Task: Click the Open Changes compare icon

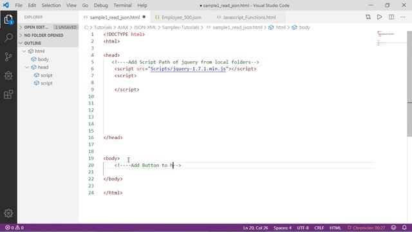Action: (368, 17)
